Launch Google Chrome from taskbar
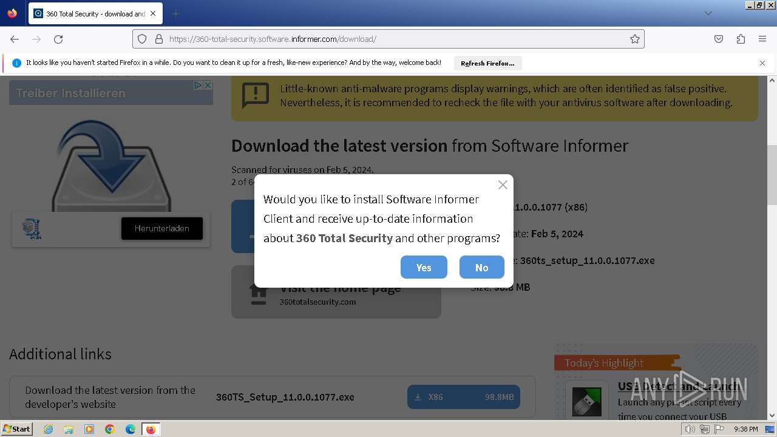777x437 pixels. 110,429
